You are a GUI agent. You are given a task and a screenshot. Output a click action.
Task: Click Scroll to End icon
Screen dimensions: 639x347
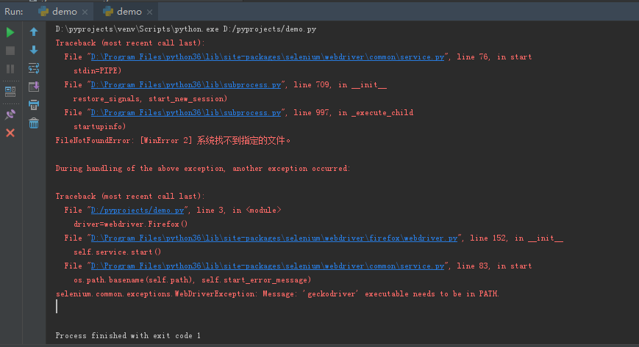34,87
